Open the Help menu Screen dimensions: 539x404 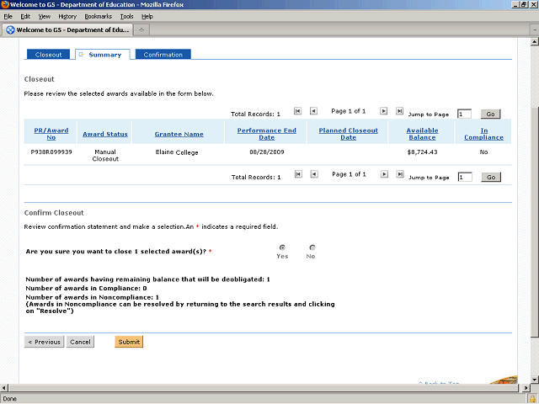(147, 17)
